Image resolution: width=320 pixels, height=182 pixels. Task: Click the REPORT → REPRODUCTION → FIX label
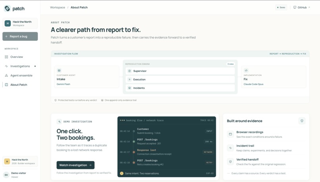pos(288,54)
